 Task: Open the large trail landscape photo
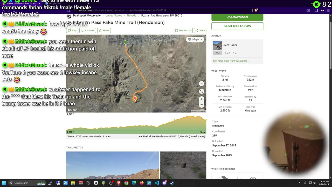(x=113, y=165)
